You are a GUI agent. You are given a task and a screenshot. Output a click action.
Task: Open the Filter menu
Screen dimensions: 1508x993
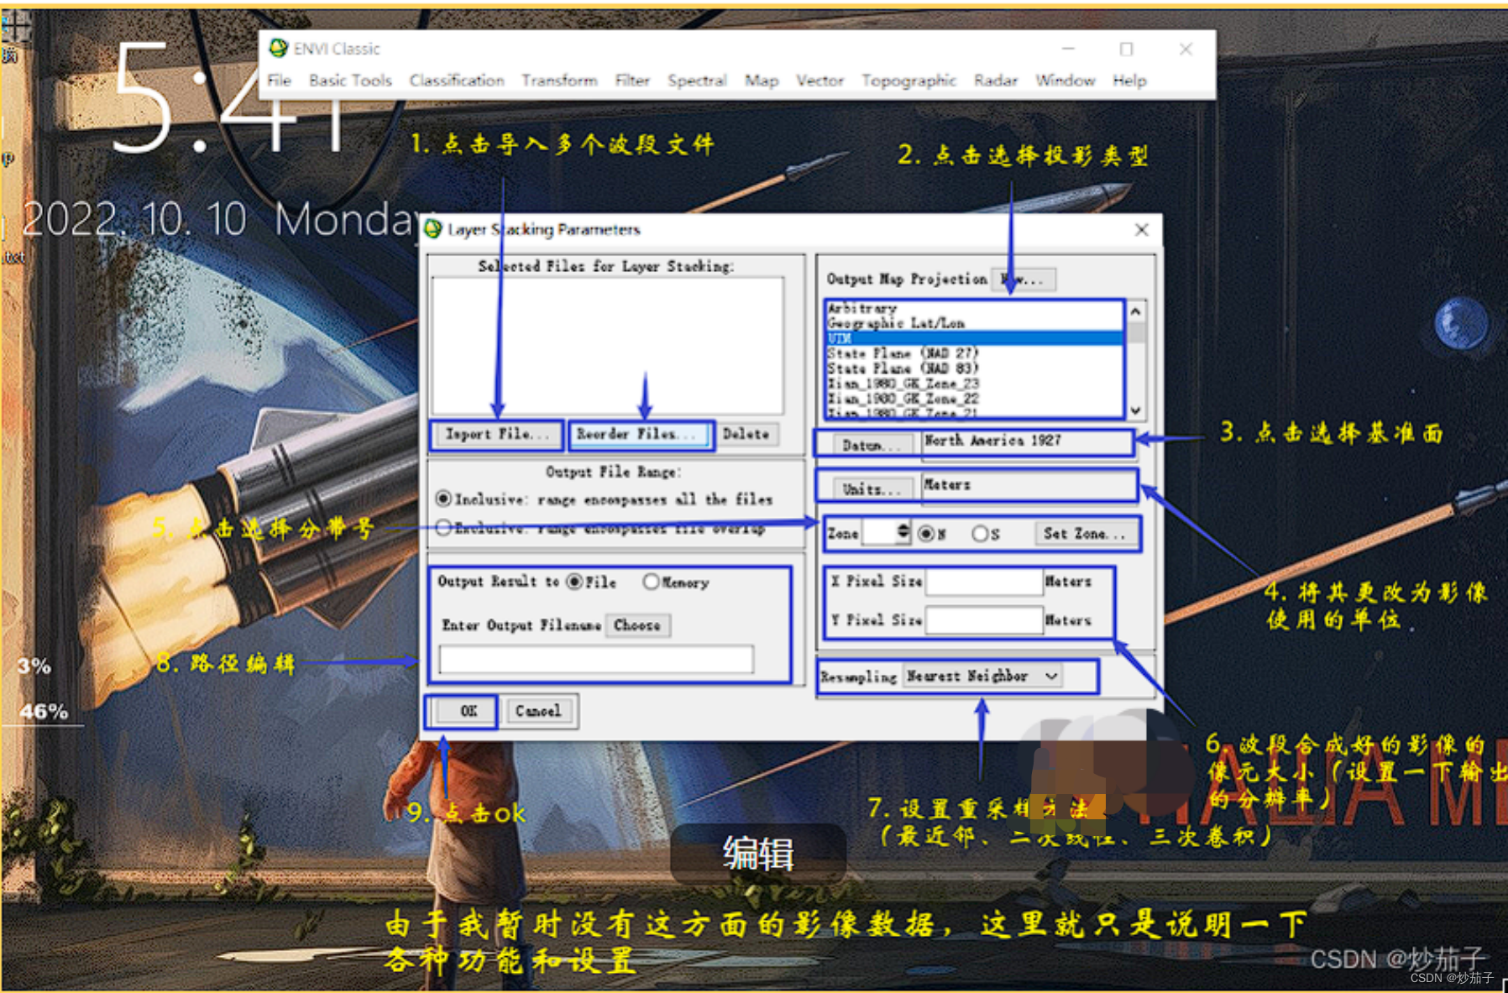pyautogui.click(x=632, y=81)
